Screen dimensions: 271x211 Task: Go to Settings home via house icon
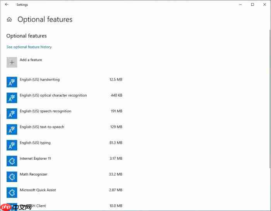click(9, 20)
